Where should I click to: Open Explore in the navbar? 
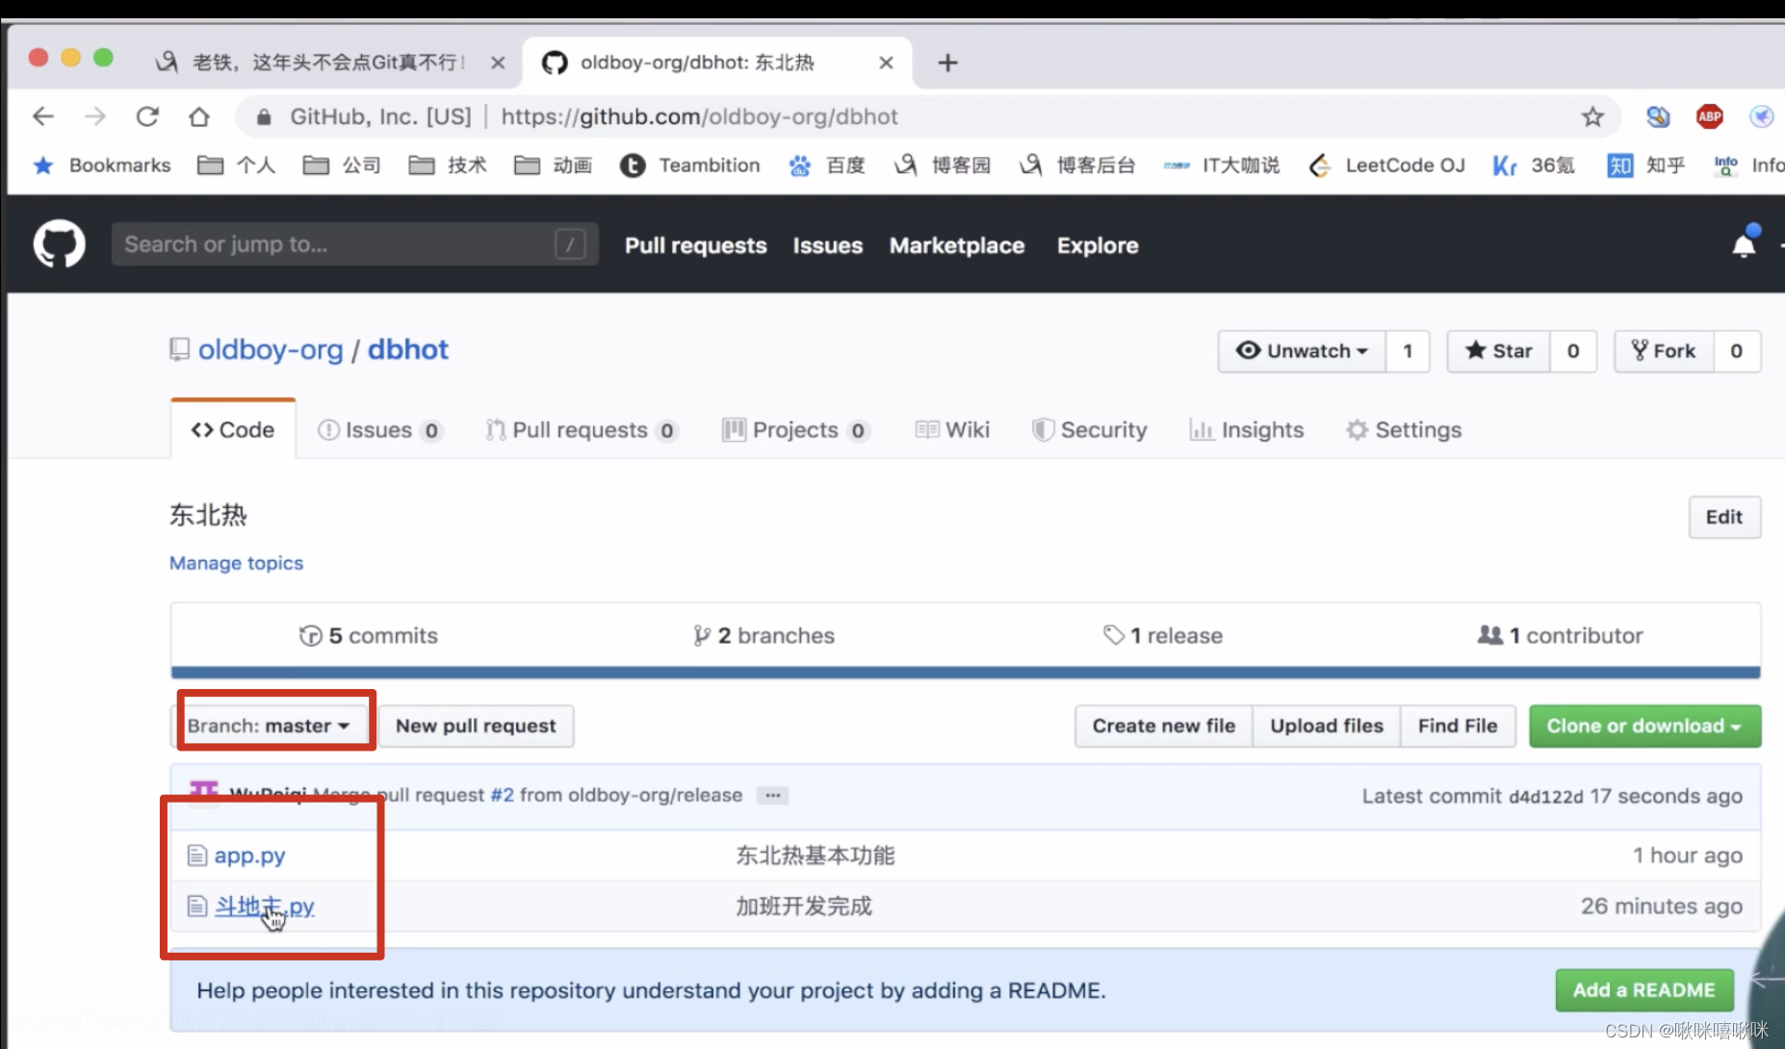click(1098, 245)
